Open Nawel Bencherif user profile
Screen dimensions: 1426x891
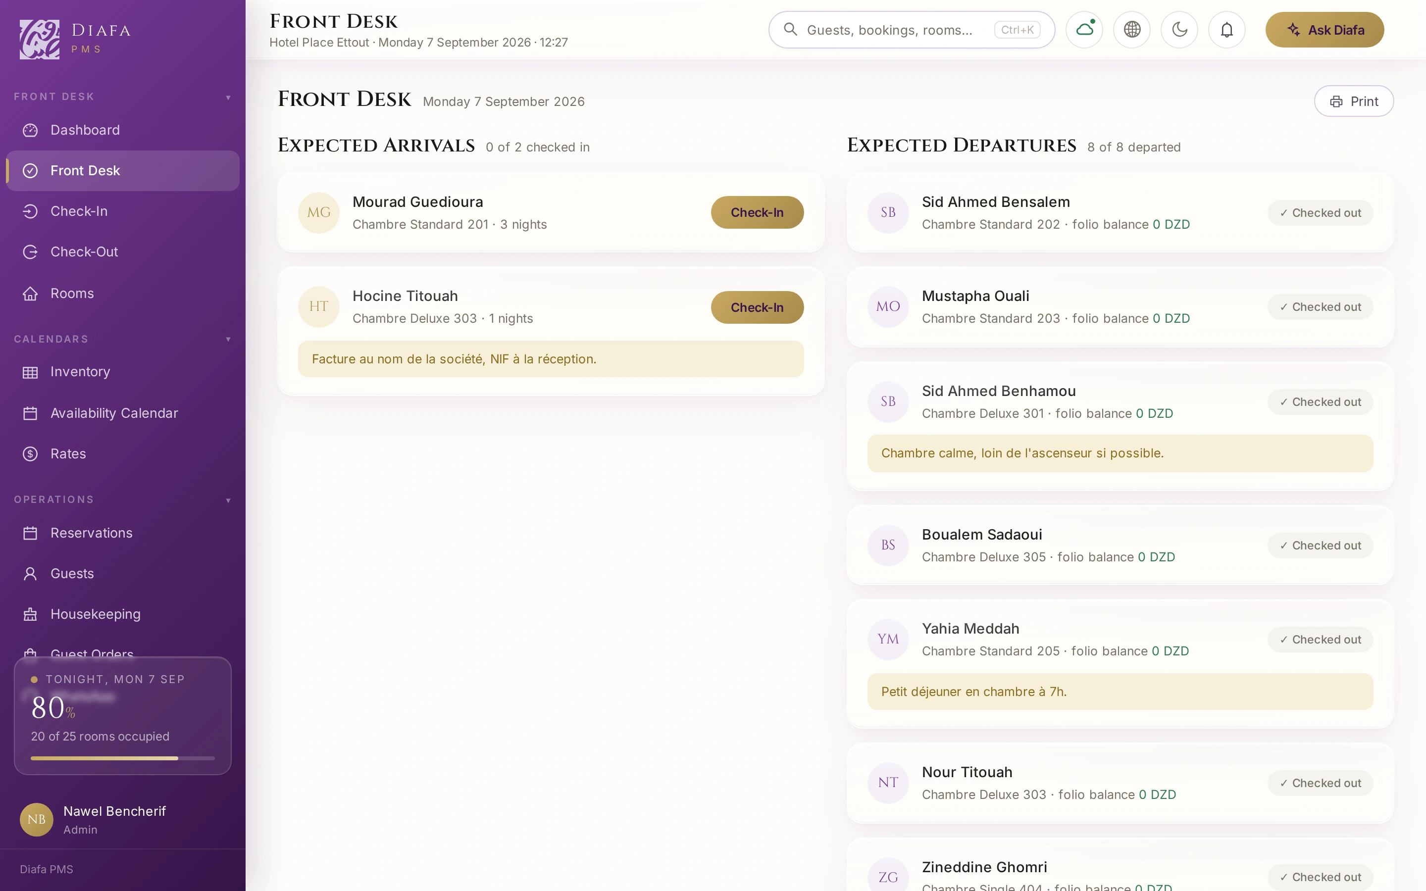pyautogui.click(x=123, y=820)
